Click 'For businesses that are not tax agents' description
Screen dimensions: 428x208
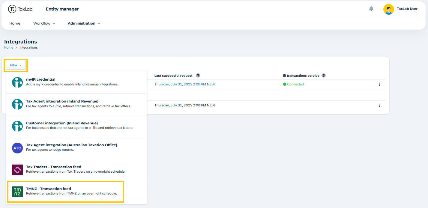point(80,128)
